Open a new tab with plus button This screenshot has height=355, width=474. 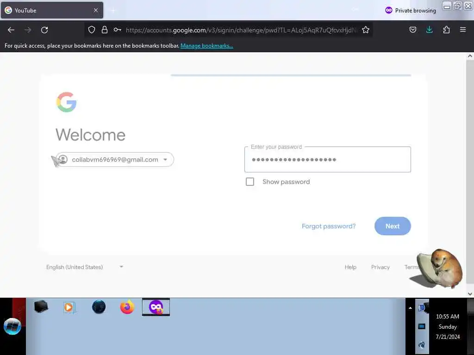(x=113, y=11)
